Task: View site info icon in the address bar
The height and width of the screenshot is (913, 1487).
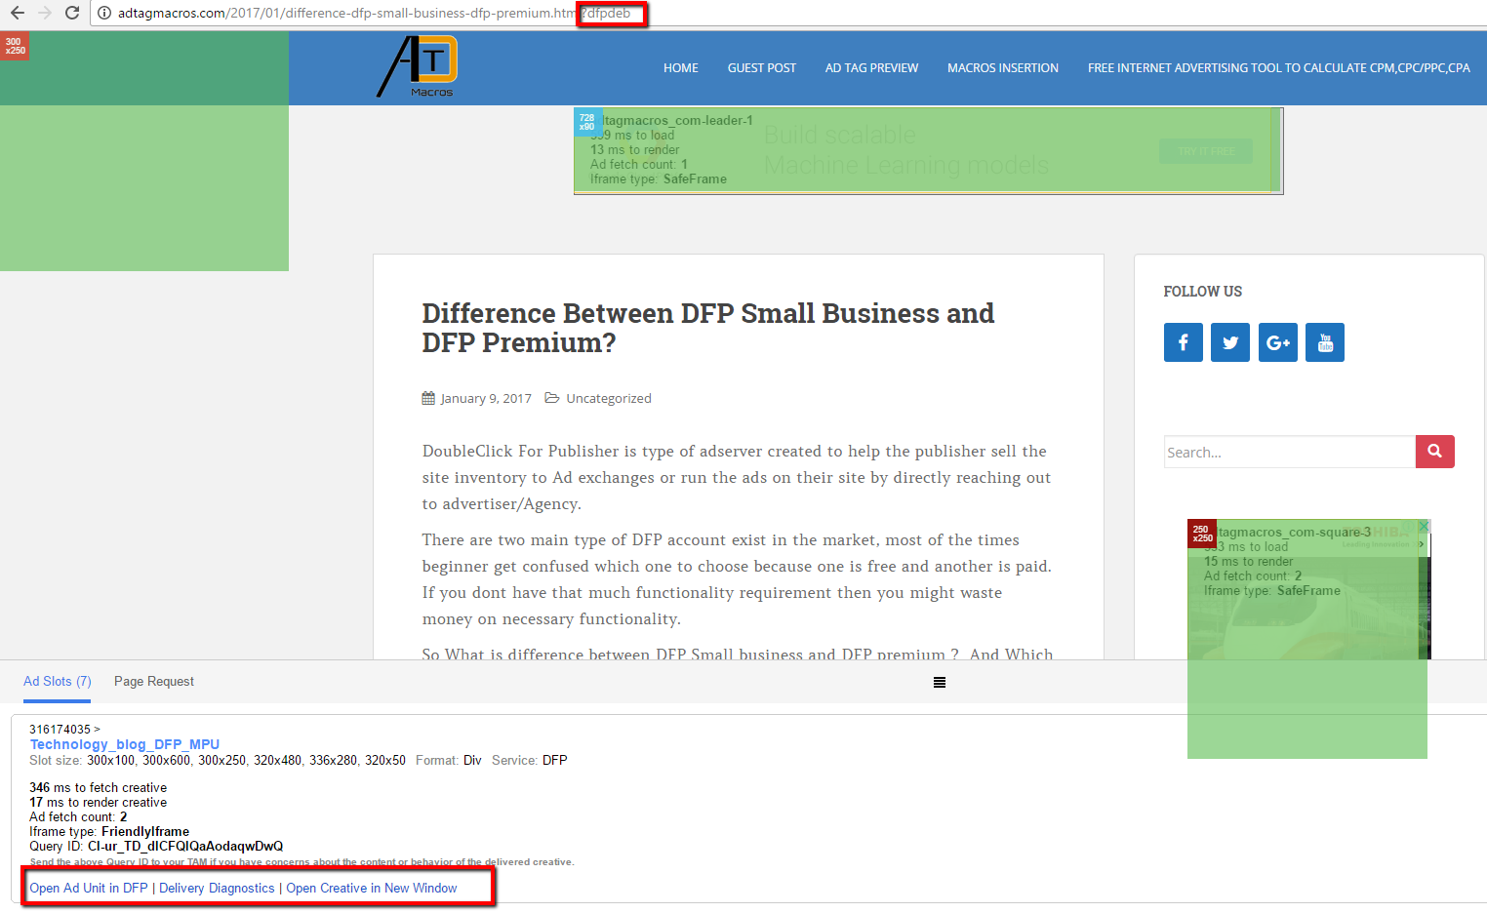Action: [104, 13]
